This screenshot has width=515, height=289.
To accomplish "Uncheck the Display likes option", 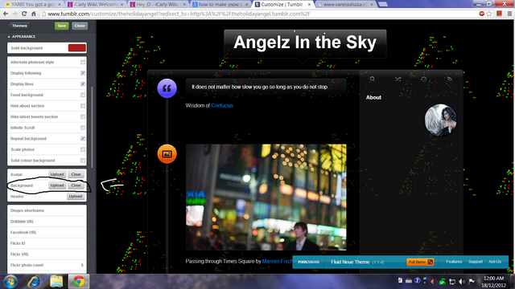I will [x=83, y=84].
